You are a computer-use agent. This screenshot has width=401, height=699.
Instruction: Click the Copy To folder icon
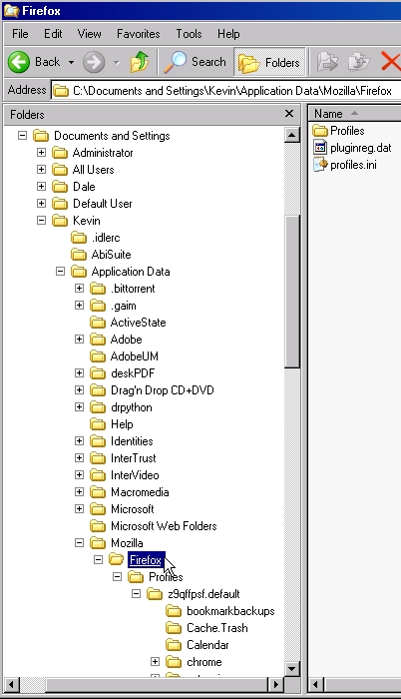pos(359,62)
